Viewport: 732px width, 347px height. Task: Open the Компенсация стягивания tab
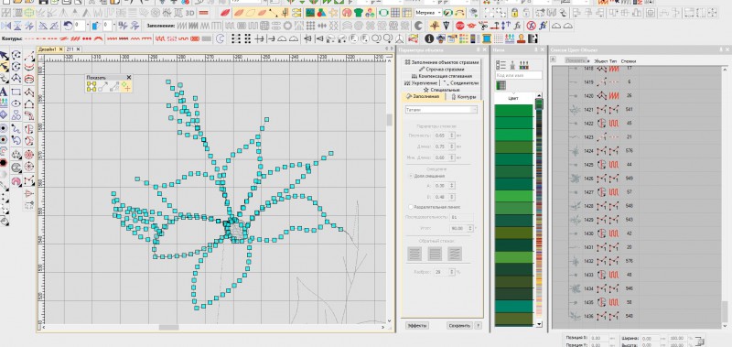click(442, 76)
